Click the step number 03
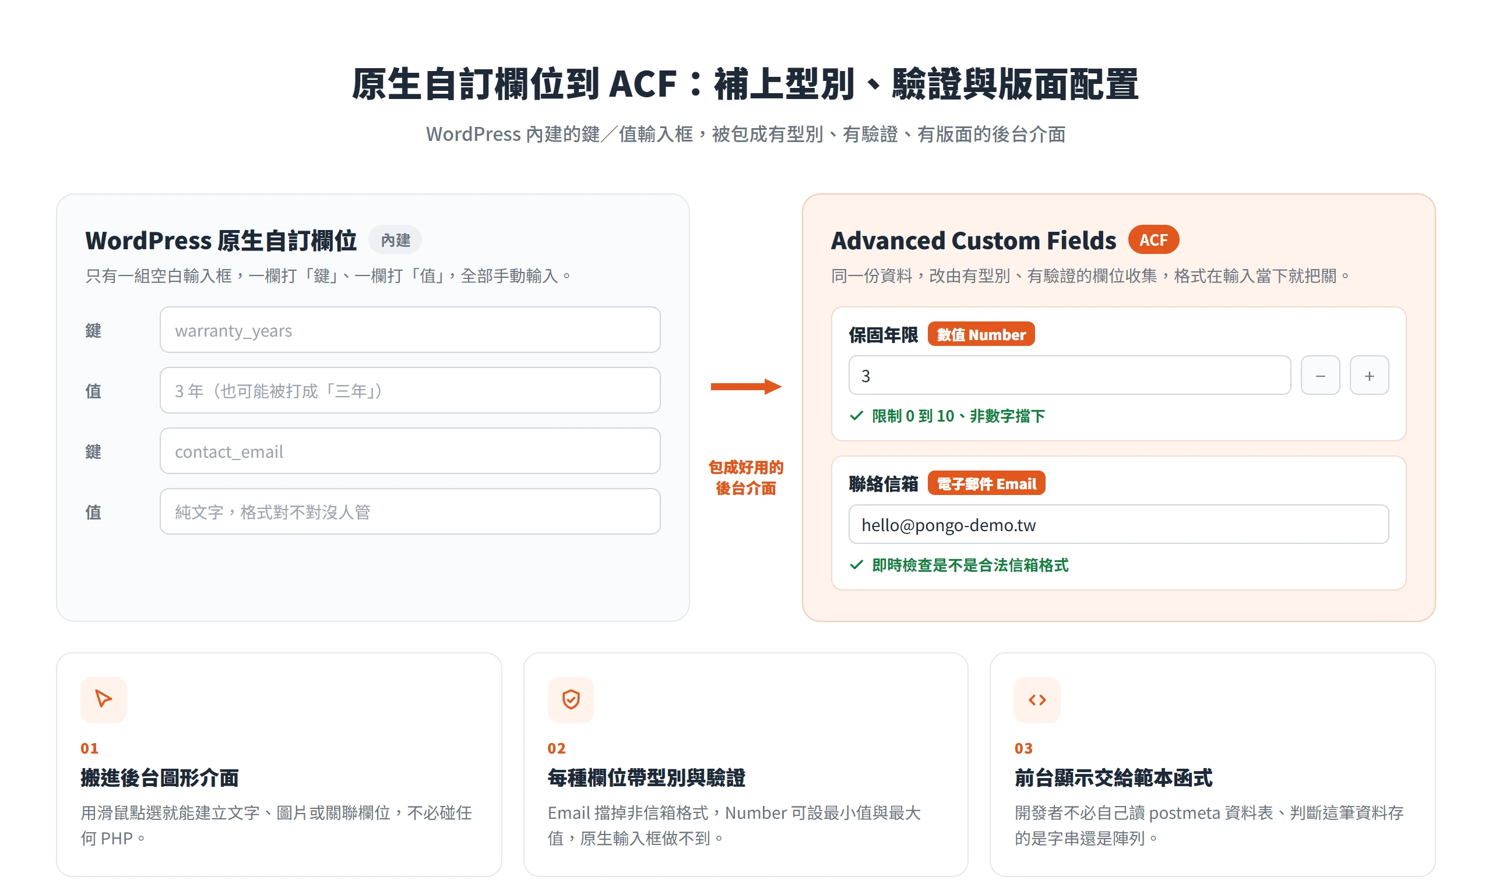 pyautogui.click(x=1023, y=748)
